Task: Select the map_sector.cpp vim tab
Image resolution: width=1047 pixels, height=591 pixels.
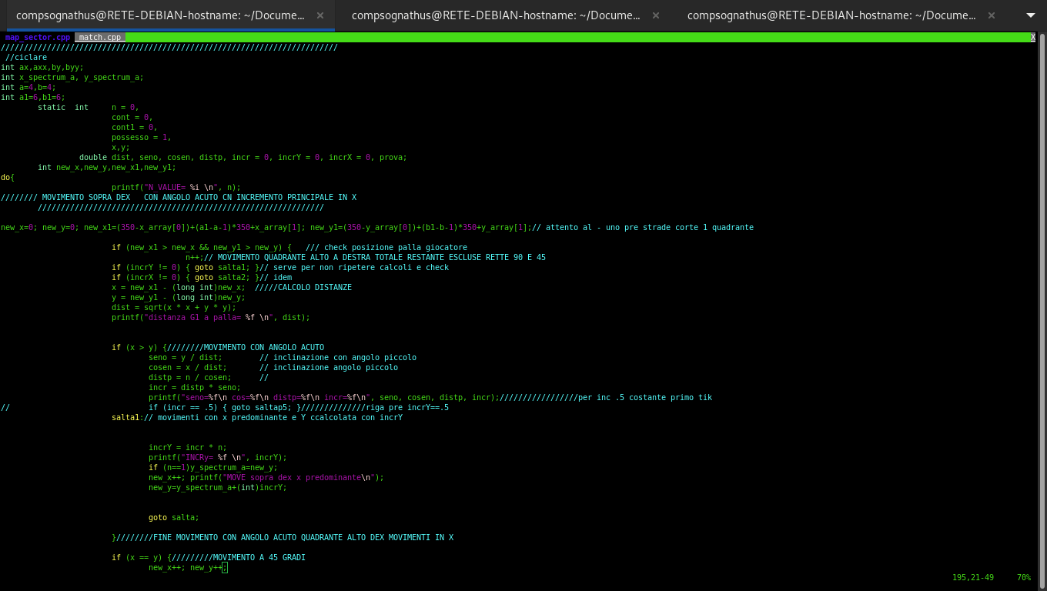Action: pyautogui.click(x=38, y=37)
